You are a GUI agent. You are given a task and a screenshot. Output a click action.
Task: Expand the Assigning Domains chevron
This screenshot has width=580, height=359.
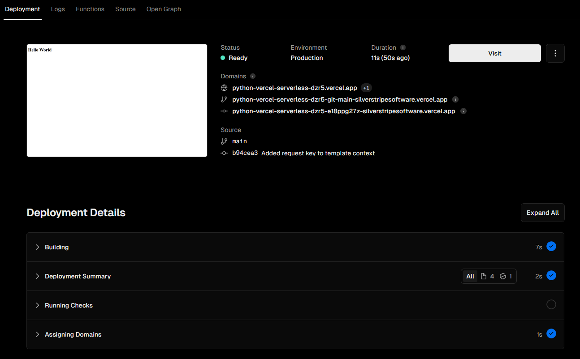[x=38, y=334]
